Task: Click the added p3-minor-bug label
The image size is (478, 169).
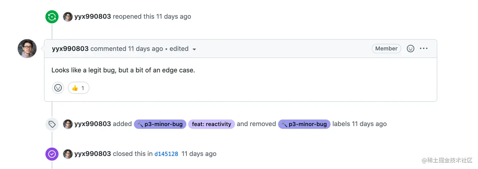Action: [160, 124]
